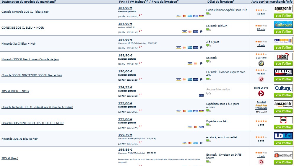Open the '11 avis' reviews link

pyautogui.click(x=261, y=157)
